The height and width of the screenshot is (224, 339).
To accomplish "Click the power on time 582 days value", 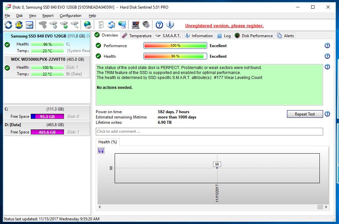I will [x=173, y=112].
